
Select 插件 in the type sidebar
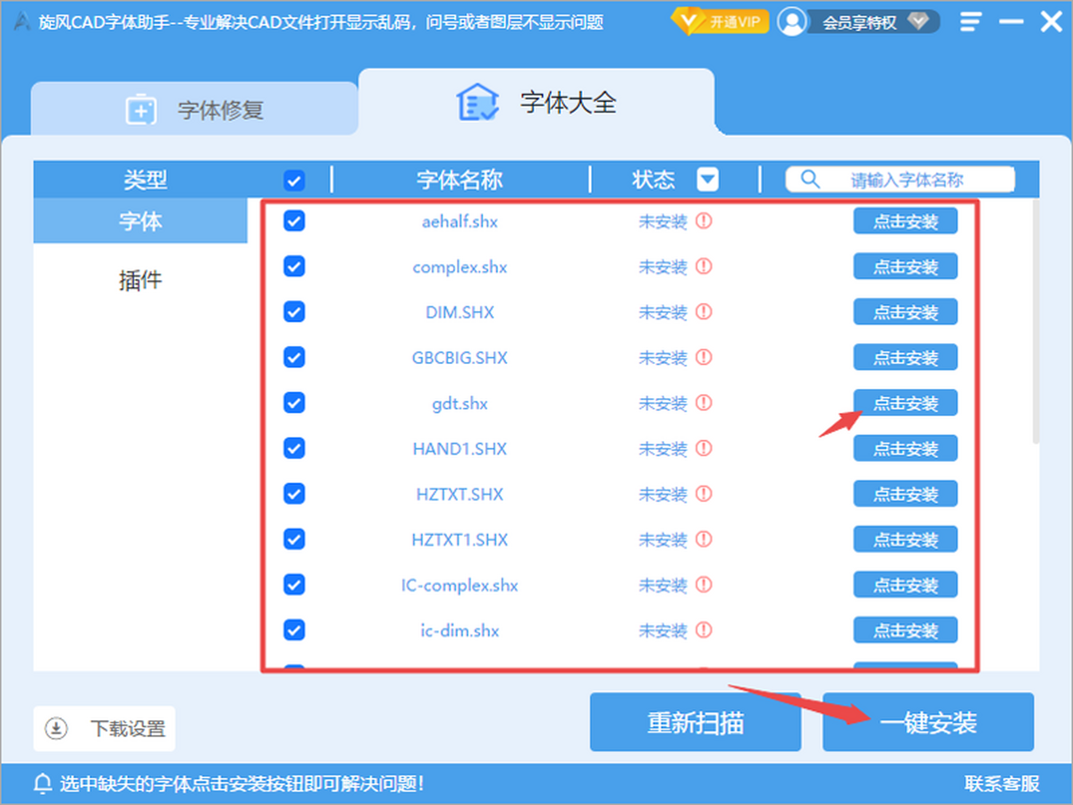click(140, 280)
